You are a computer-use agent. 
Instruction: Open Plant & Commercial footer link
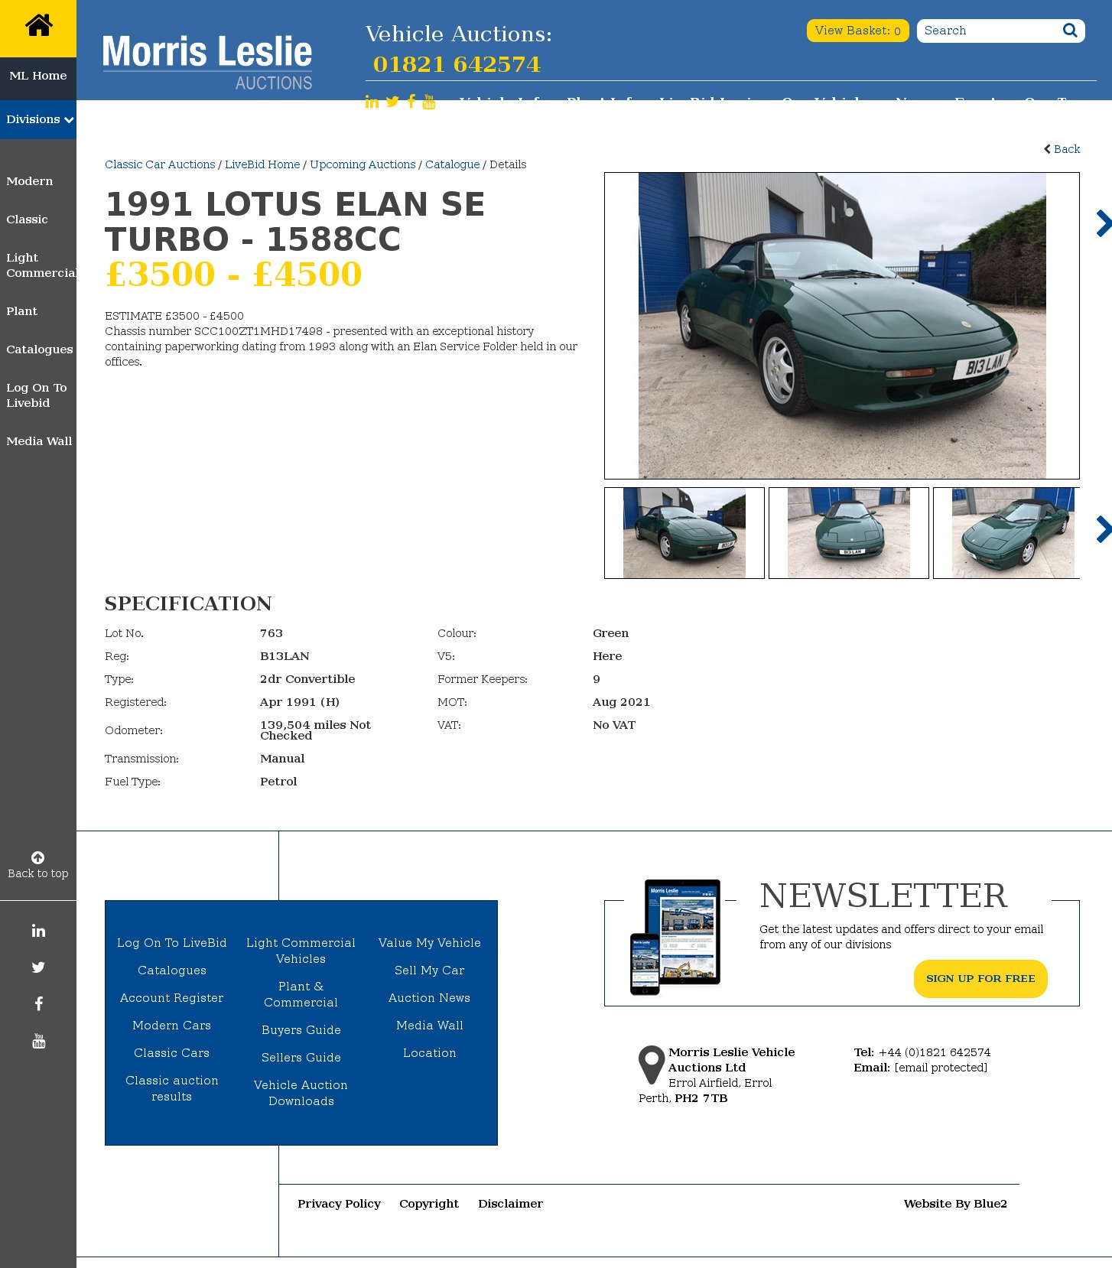tap(301, 994)
